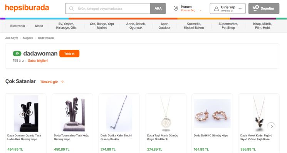Open the Elektronik category menu
This screenshot has height=153, width=287.
18,26
